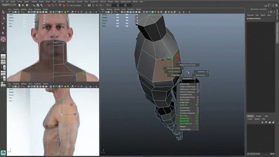
Task: Open the Mesh menu in the menu bar
Action: [x=54, y=2]
